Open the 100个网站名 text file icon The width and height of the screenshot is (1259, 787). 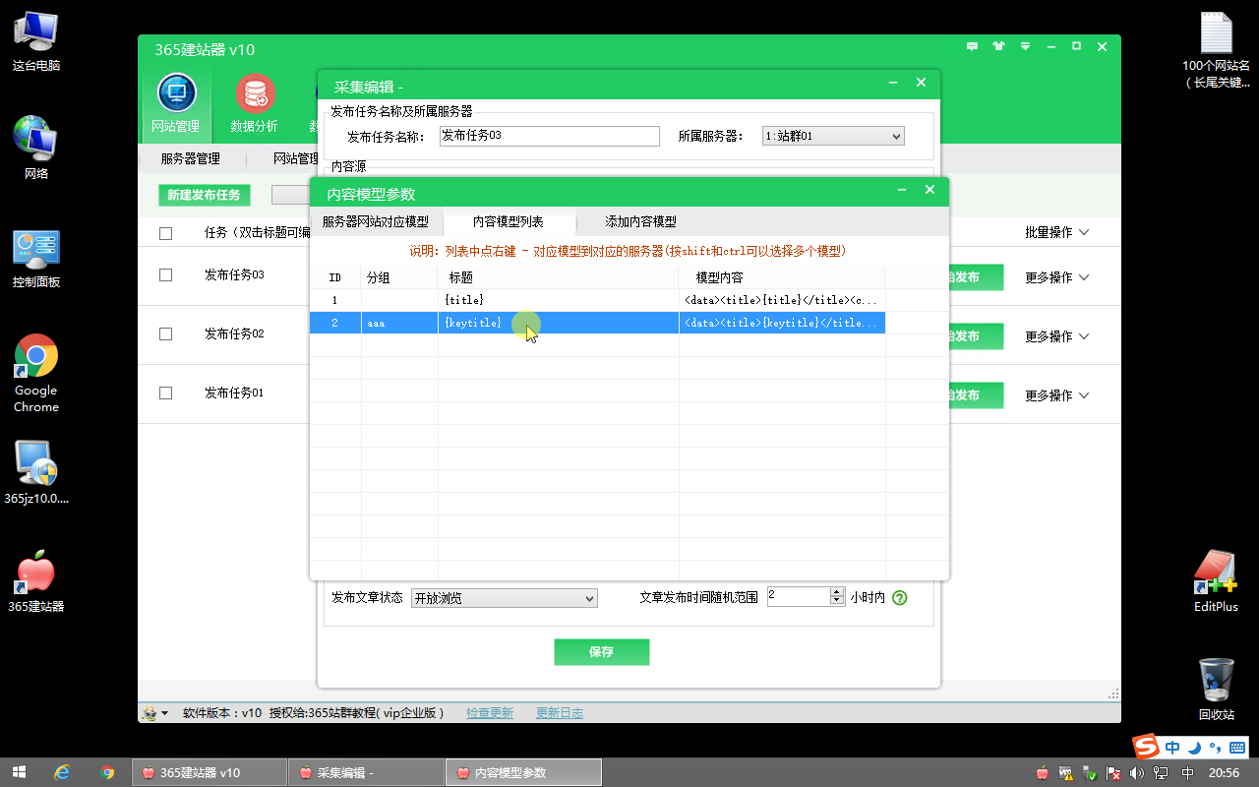tap(1217, 49)
